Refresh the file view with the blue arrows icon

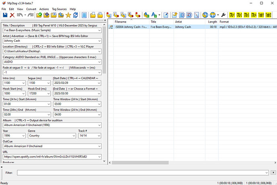76,15
